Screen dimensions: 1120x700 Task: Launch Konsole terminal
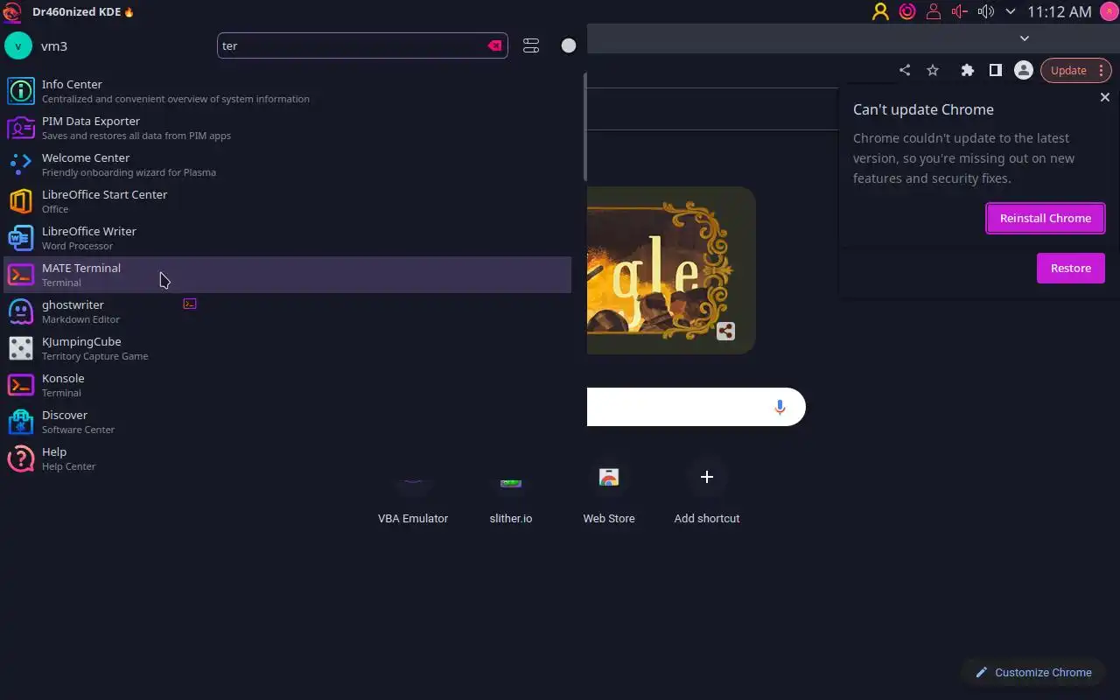point(288,385)
